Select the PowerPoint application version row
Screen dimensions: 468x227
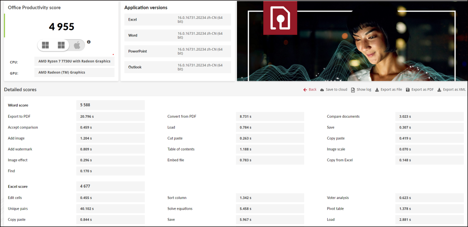pos(178,51)
